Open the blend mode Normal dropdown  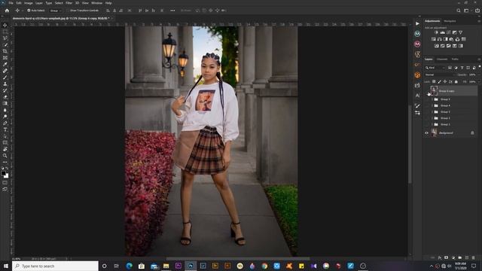coord(439,75)
